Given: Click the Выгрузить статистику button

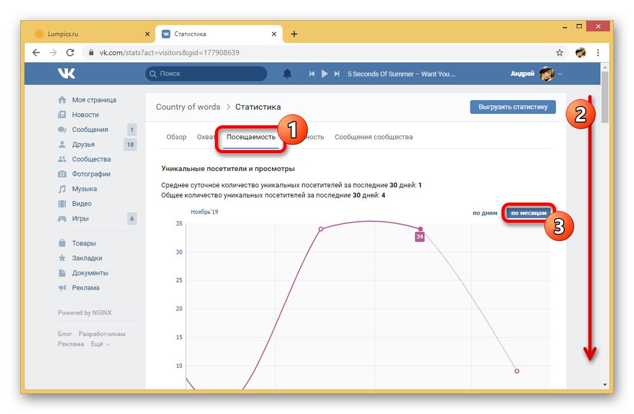Looking at the screenshot, I should click(513, 107).
